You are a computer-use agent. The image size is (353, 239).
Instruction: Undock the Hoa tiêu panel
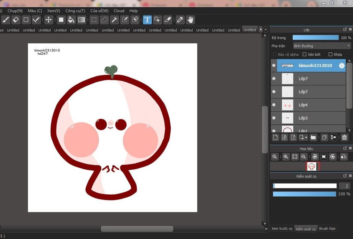click(345, 148)
